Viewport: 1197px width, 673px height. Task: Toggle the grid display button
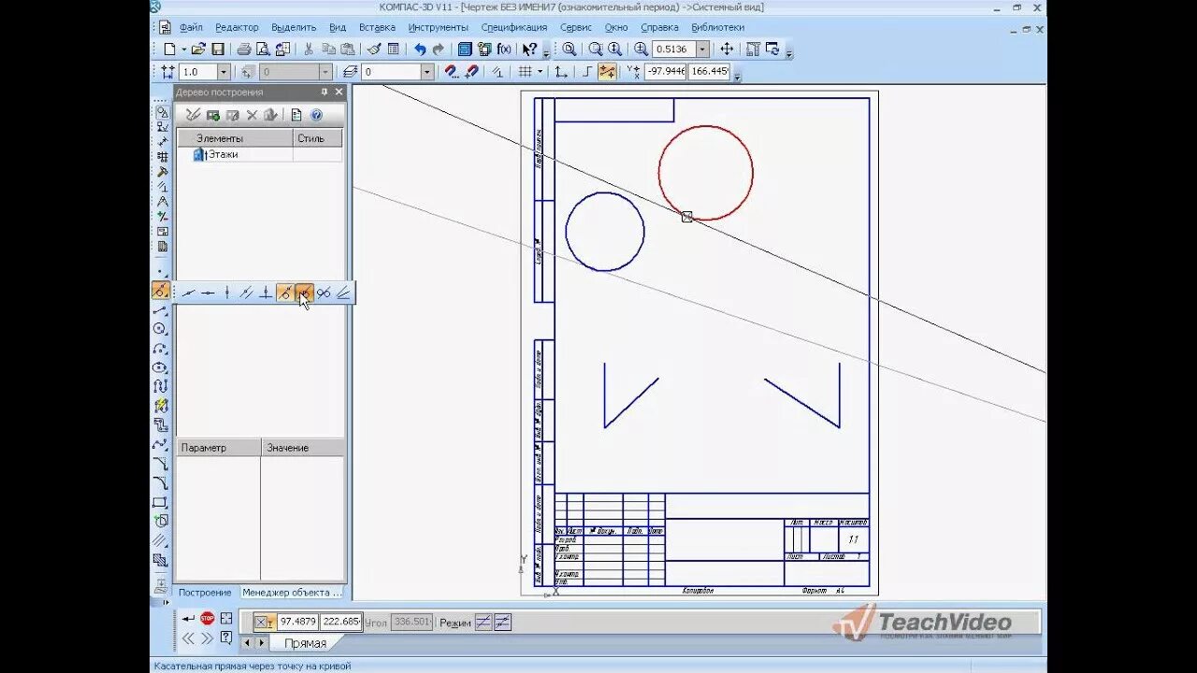coord(526,71)
